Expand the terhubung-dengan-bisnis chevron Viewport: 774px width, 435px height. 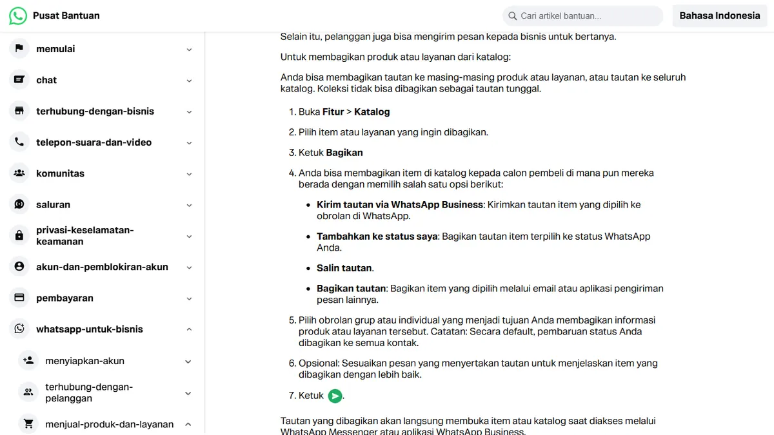pos(189,111)
